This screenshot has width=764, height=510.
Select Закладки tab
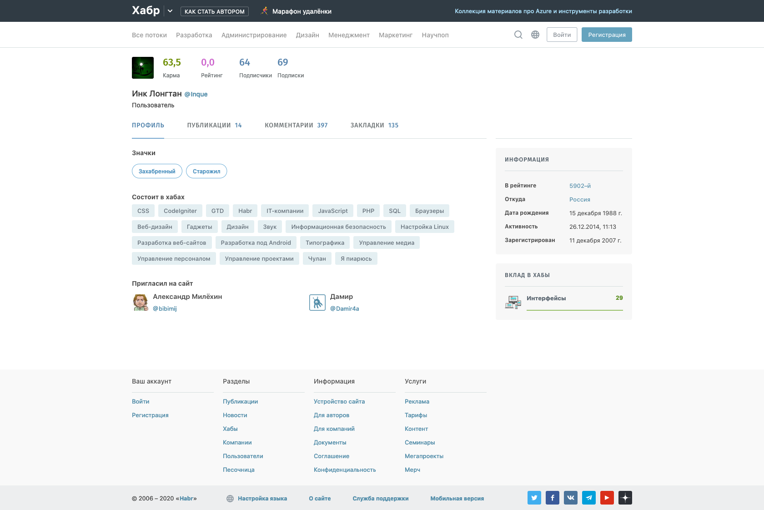[374, 125]
